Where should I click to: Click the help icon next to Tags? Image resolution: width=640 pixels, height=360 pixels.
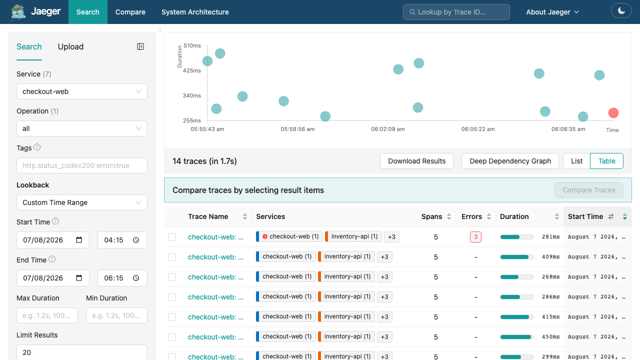(37, 147)
